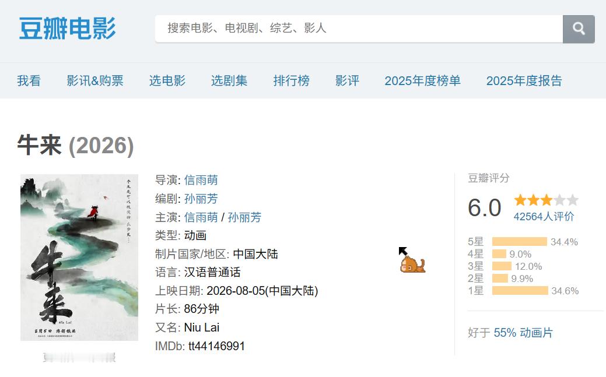Open the 42564人评价 ratings link
The image size is (606, 377).
click(544, 217)
